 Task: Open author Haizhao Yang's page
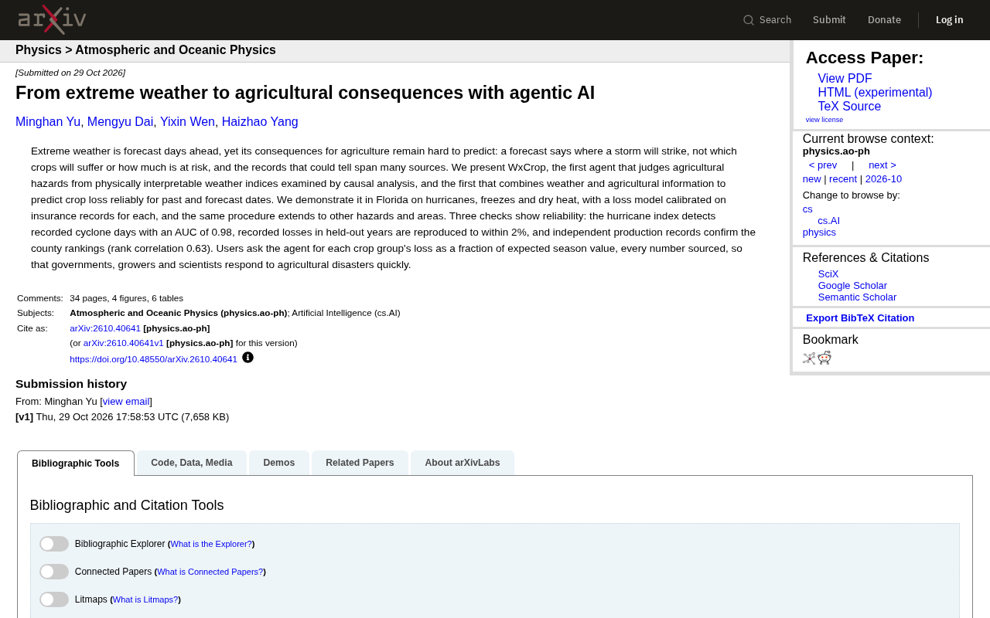point(260,122)
